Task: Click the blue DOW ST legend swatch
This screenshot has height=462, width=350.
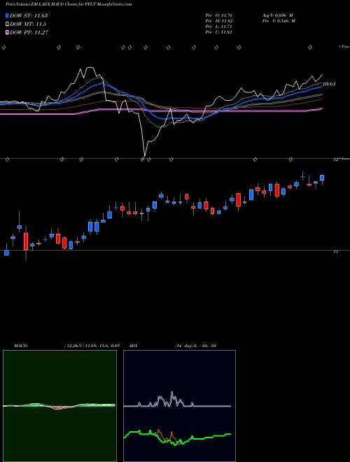Action: coord(8,15)
